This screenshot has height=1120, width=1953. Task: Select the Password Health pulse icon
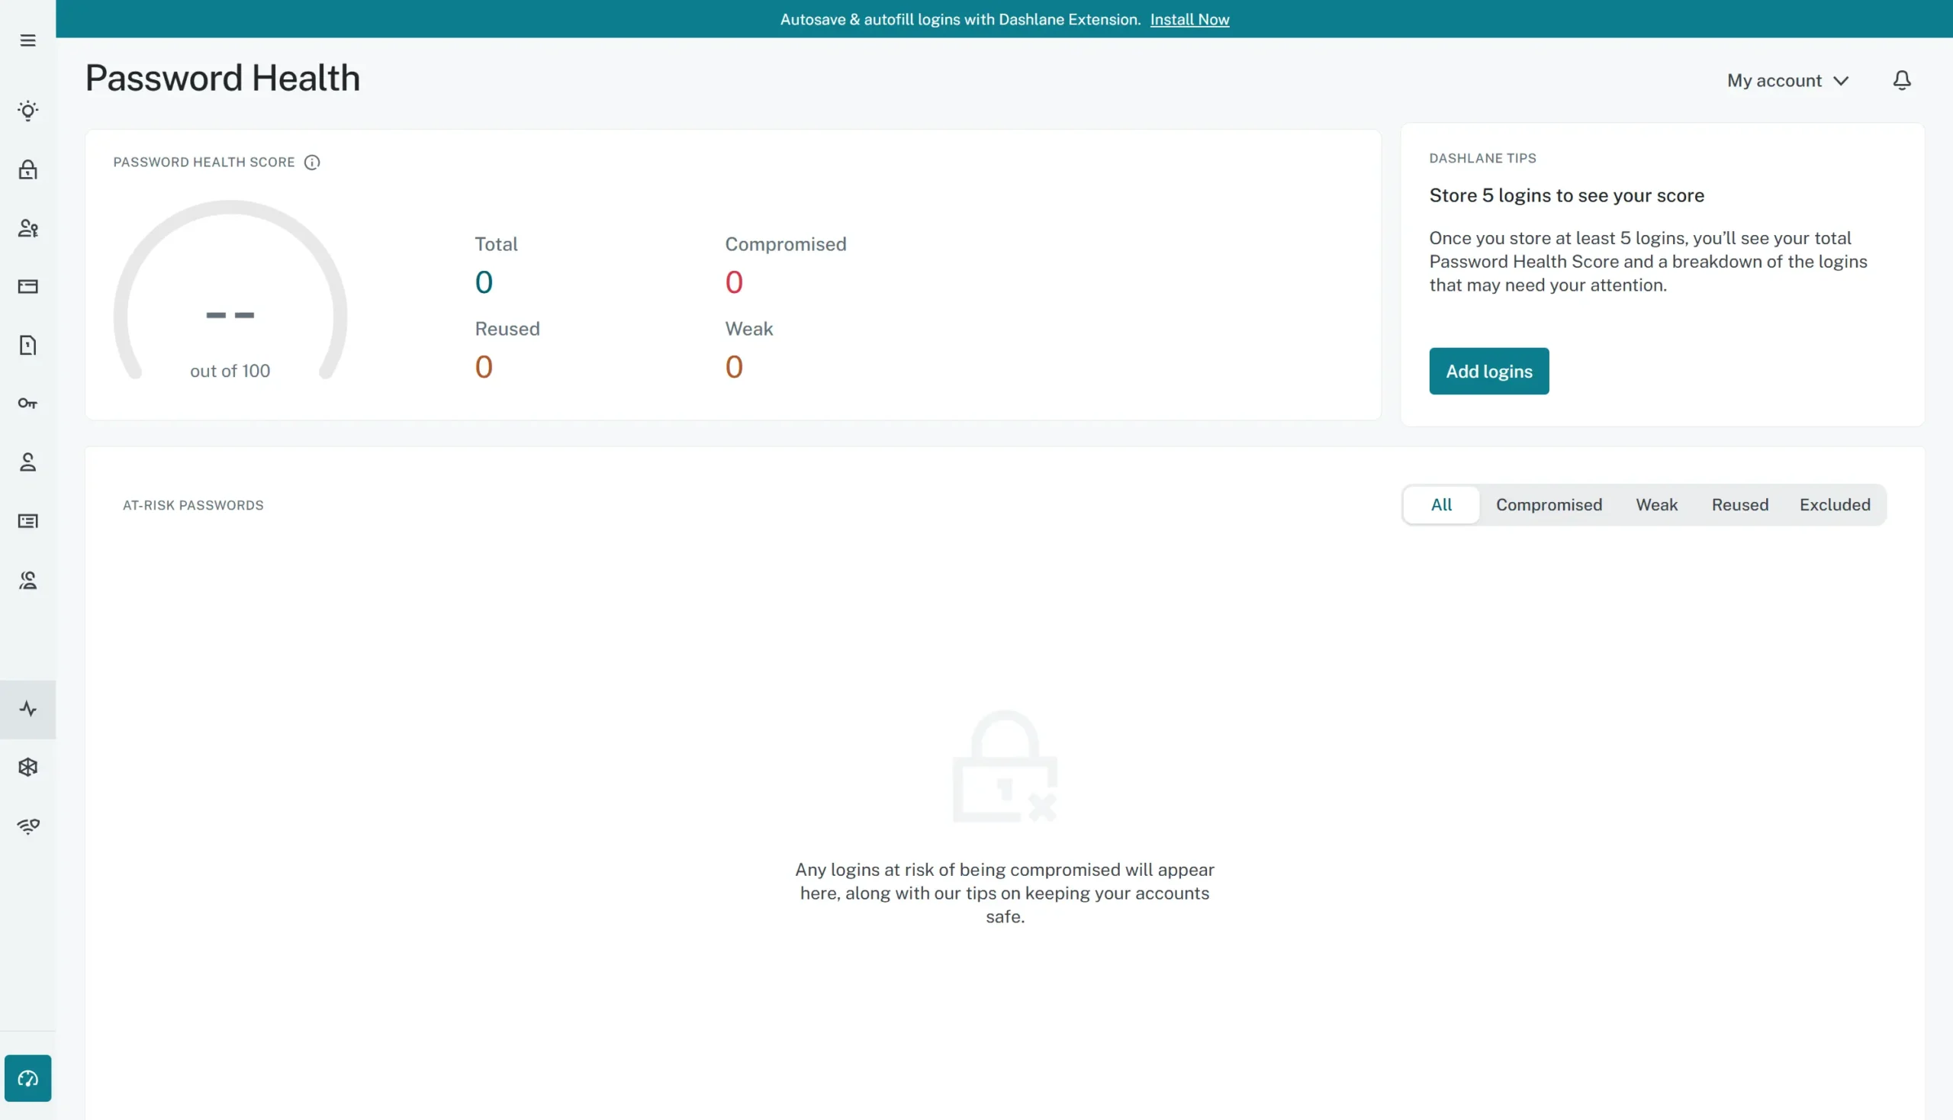coord(28,708)
